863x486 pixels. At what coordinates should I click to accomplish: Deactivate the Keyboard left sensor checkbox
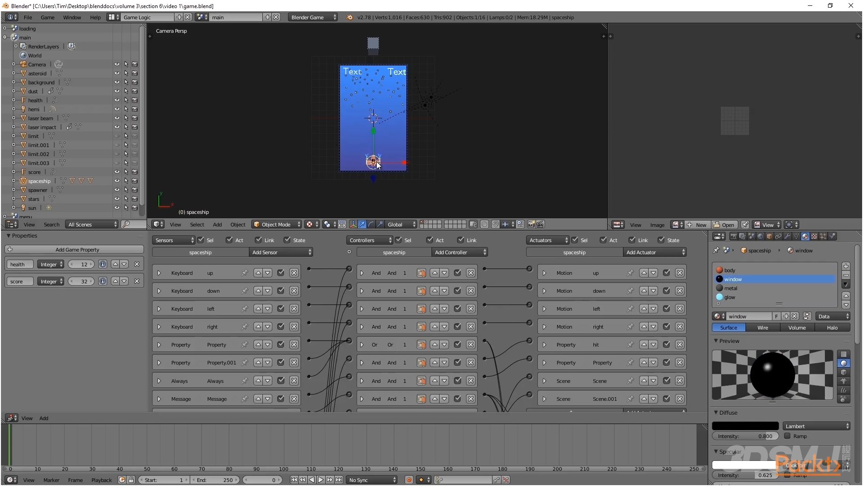tap(281, 308)
